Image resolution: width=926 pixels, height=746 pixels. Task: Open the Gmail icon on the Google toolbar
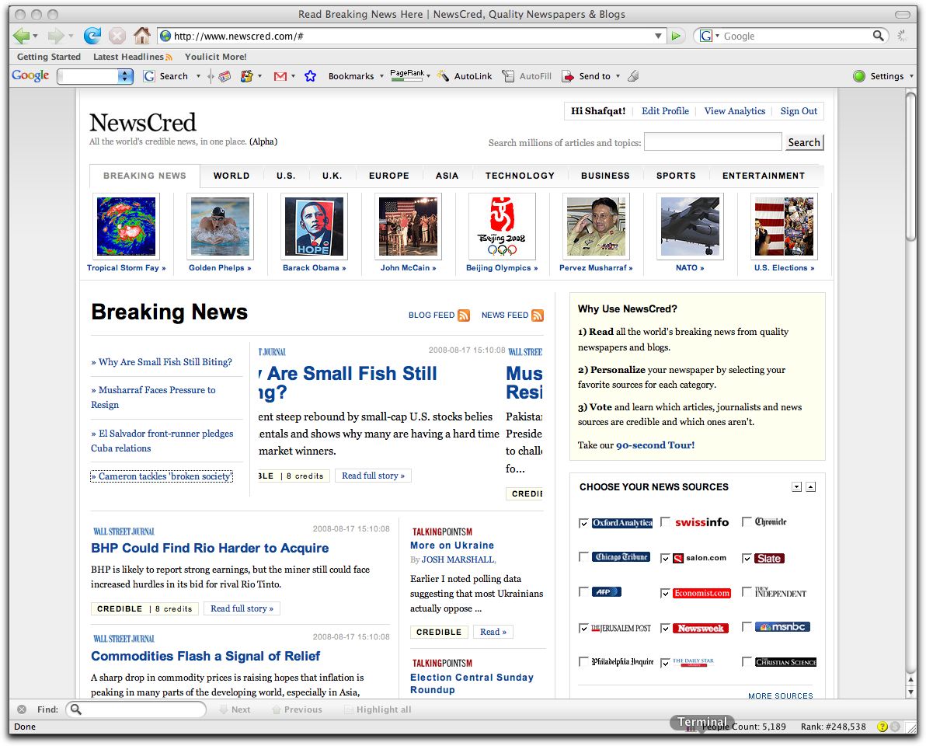pyautogui.click(x=280, y=76)
